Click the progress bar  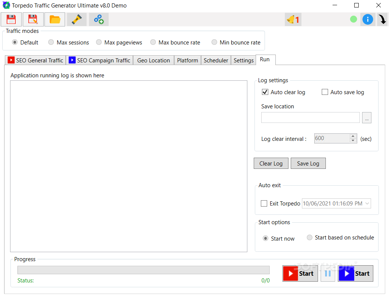tap(143, 270)
